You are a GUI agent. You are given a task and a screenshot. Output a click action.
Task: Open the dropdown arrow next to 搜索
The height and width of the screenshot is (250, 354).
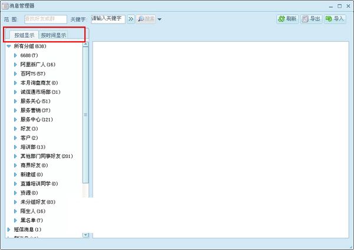click(x=159, y=19)
